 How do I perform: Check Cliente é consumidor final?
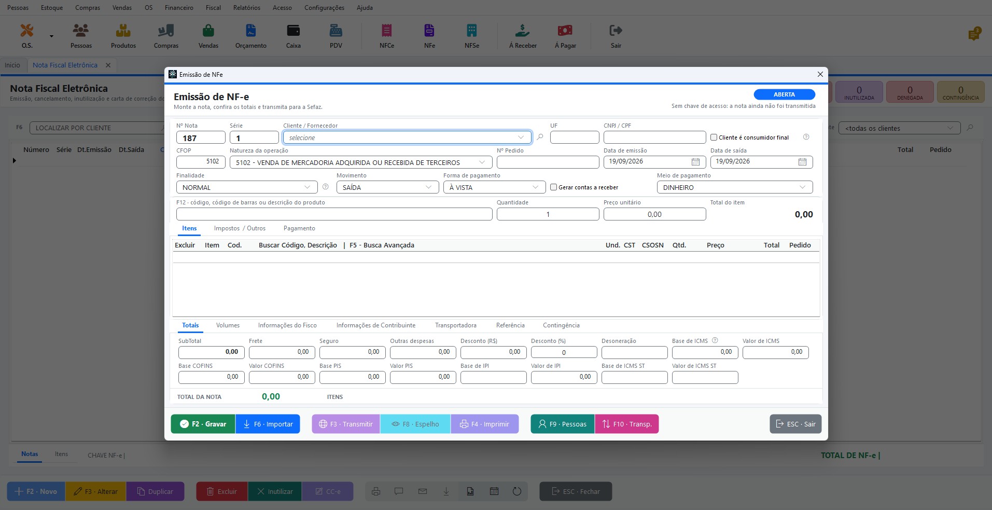[714, 137]
